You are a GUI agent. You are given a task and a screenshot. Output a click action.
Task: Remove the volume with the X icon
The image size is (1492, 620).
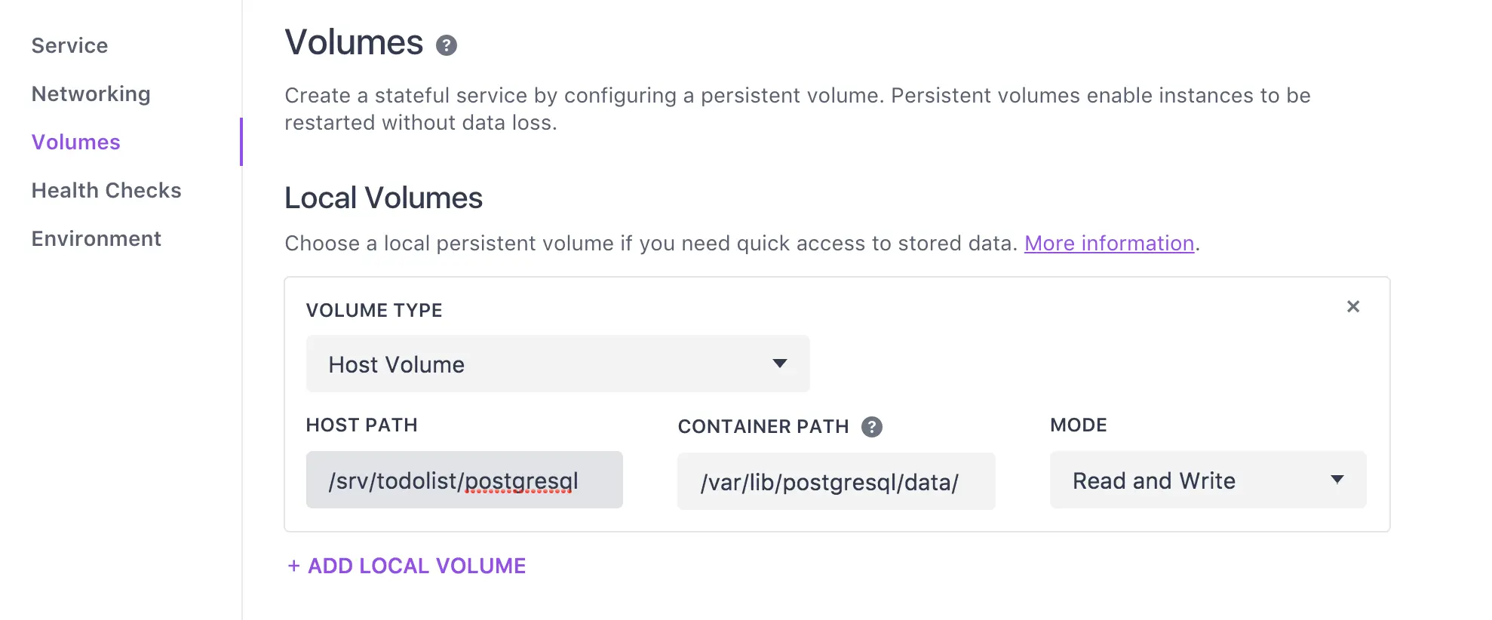click(1353, 306)
